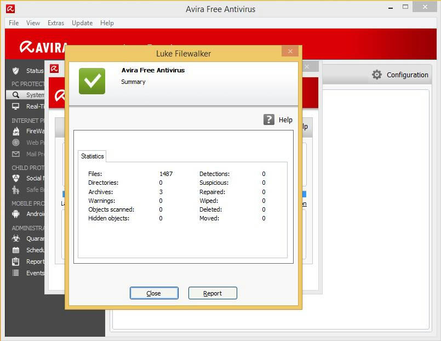The width and height of the screenshot is (441, 341).
Task: Click the Help link in the summary dialog
Action: tap(285, 120)
